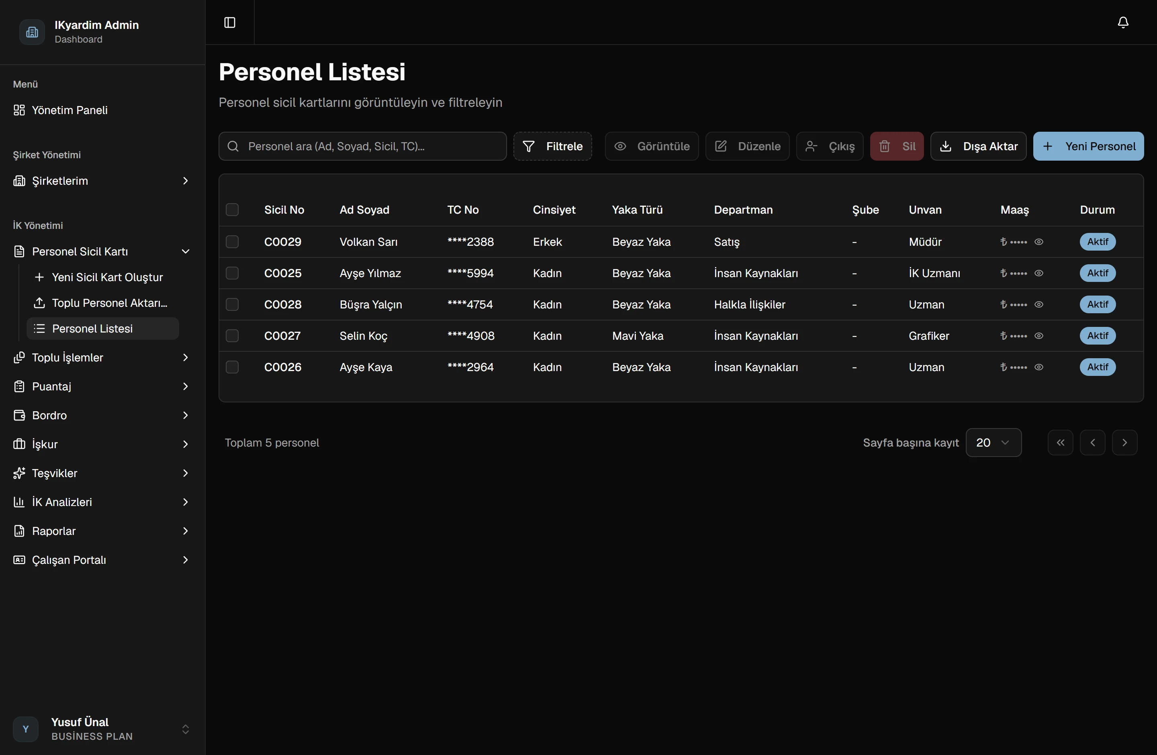This screenshot has width=1157, height=755.
Task: Click the search magnifier icon
Action: [233, 146]
